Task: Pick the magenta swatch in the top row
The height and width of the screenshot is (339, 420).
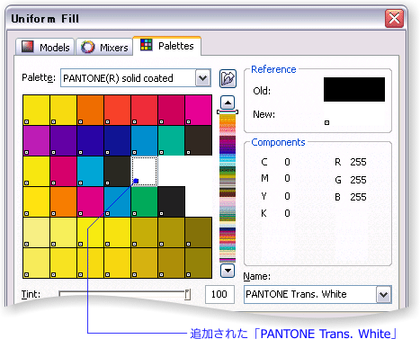Action: (x=199, y=110)
